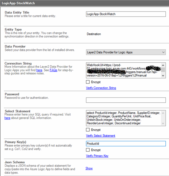Open the Data Provider dropdown list
Screen dimensions: 169x176
[x=126, y=52]
